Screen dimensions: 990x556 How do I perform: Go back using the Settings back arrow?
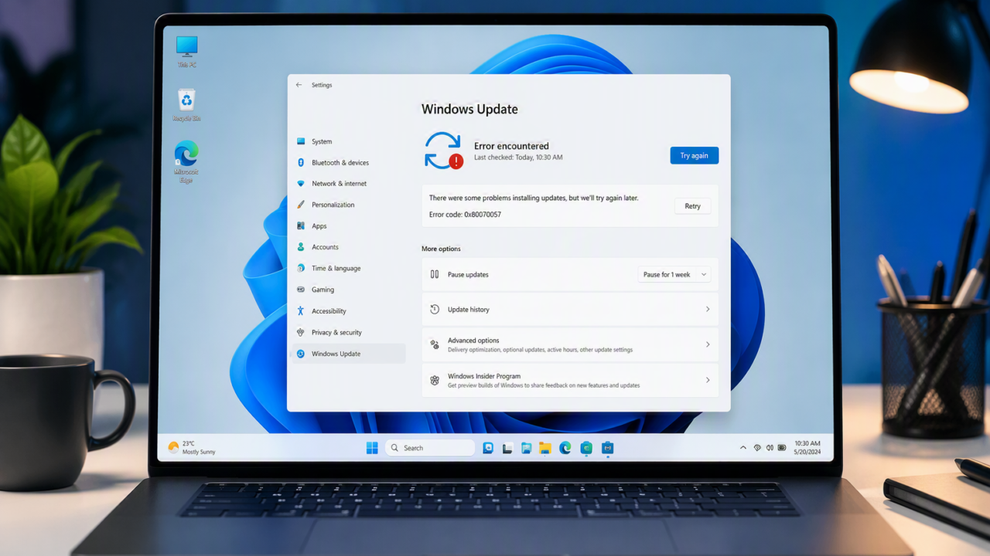299,85
